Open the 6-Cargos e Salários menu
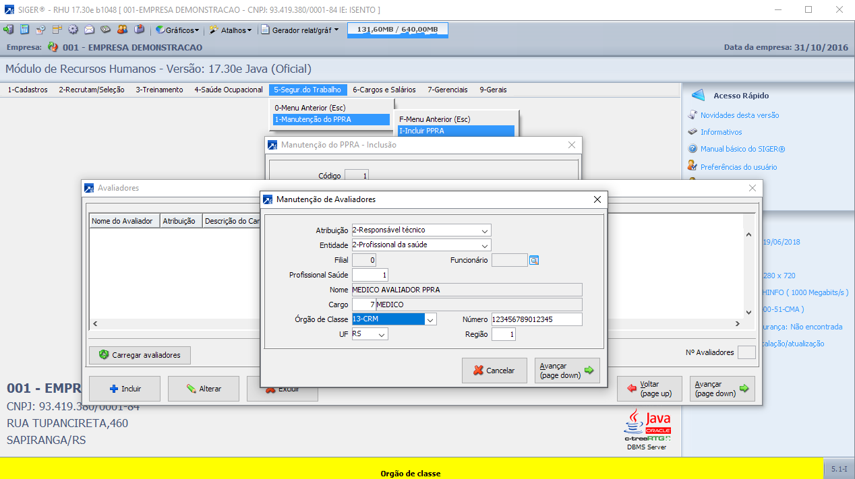Image resolution: width=855 pixels, height=479 pixels. (x=384, y=90)
